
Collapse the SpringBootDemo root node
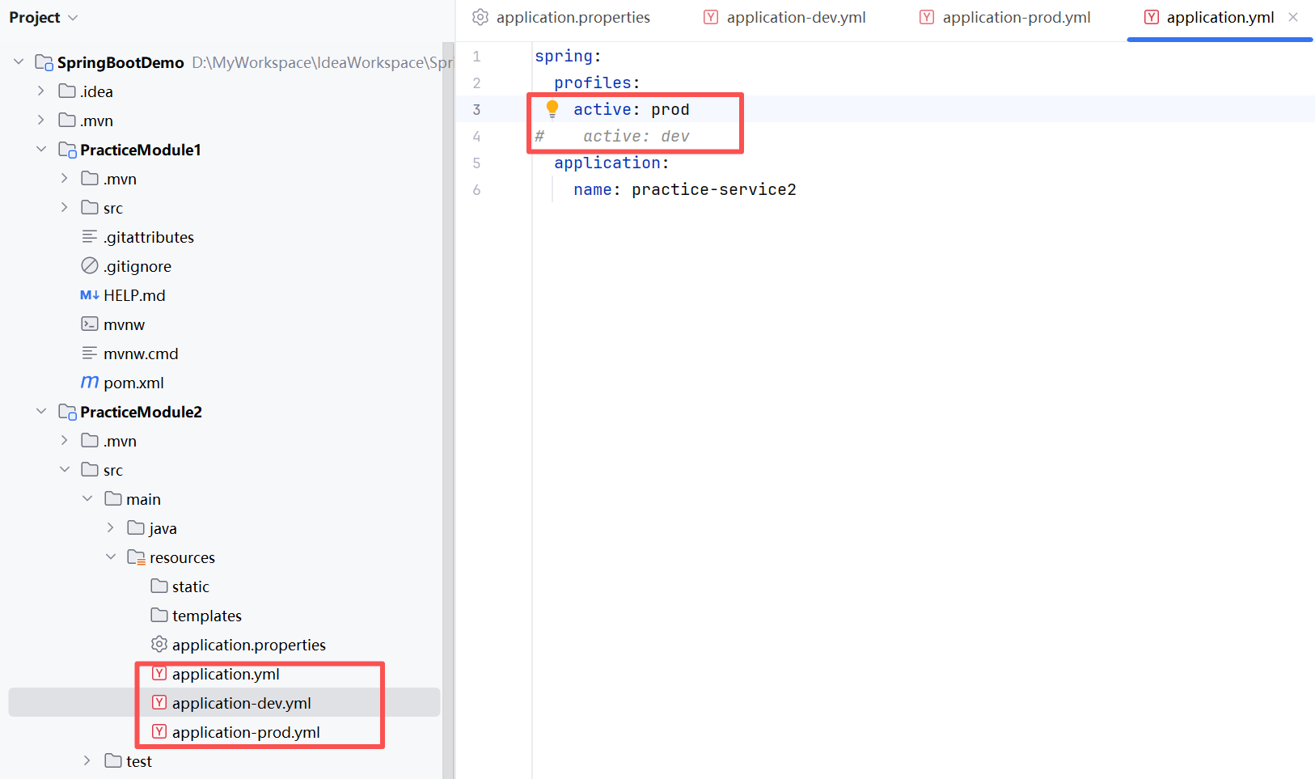click(19, 62)
